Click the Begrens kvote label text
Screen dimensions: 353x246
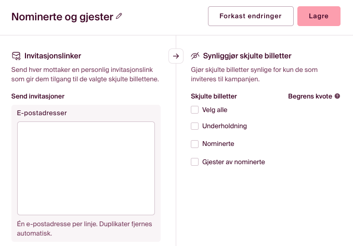[310, 96]
